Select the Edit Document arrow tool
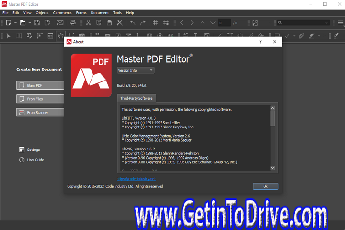 [x=9, y=36]
